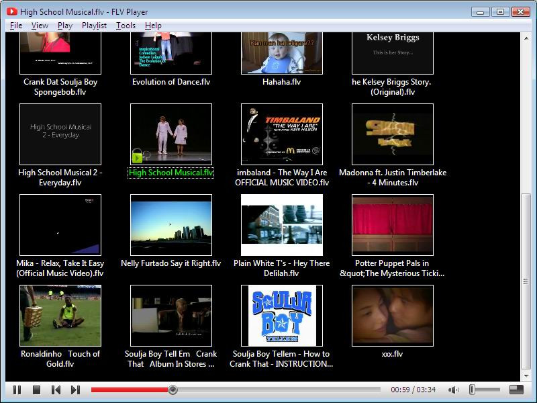
Task: Click the 00:59 / 03:34 time display
Action: coord(413,390)
